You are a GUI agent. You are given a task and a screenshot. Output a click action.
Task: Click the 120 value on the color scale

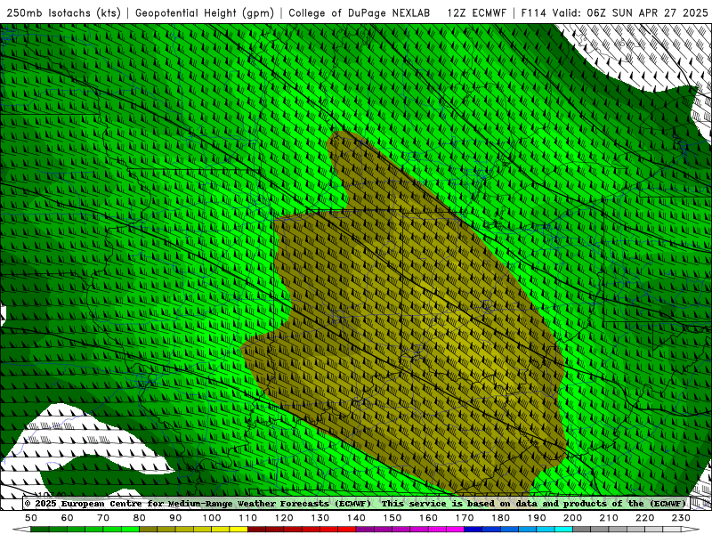284,518
